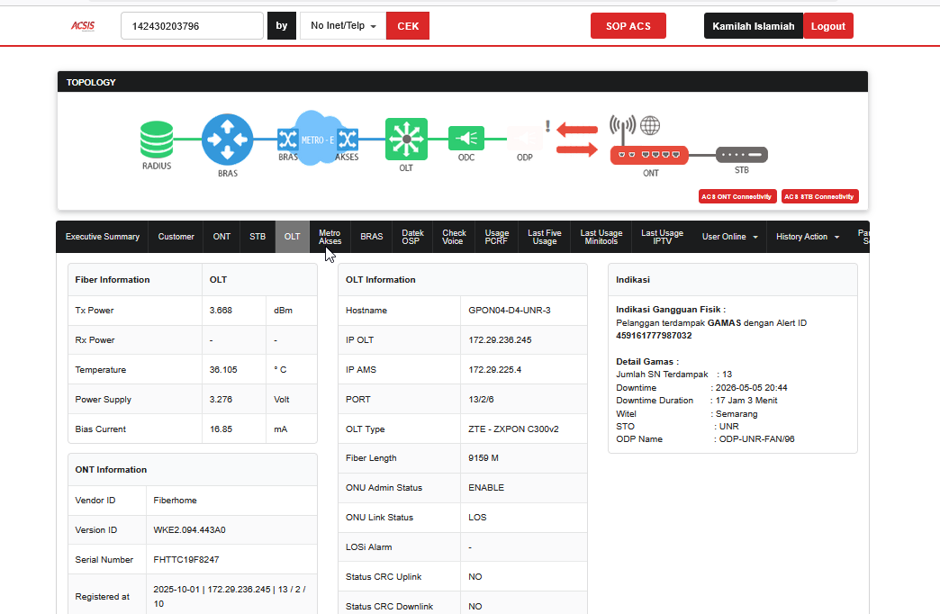This screenshot has width=940, height=614.
Task: Click the PORT value 13/2/6
Action: click(x=481, y=400)
